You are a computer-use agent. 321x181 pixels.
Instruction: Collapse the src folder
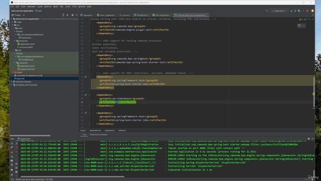(13, 25)
